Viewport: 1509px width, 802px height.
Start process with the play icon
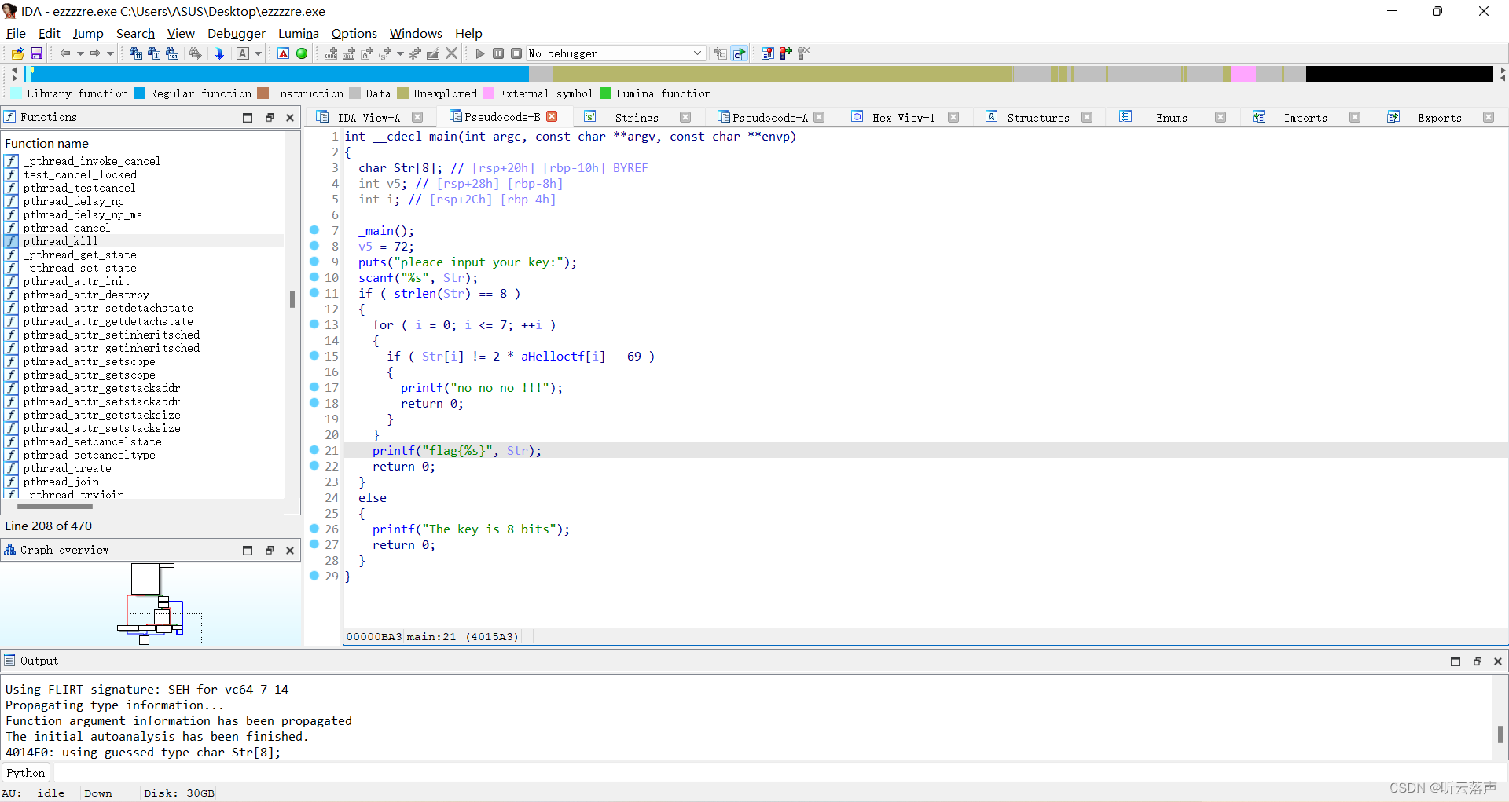(x=480, y=53)
